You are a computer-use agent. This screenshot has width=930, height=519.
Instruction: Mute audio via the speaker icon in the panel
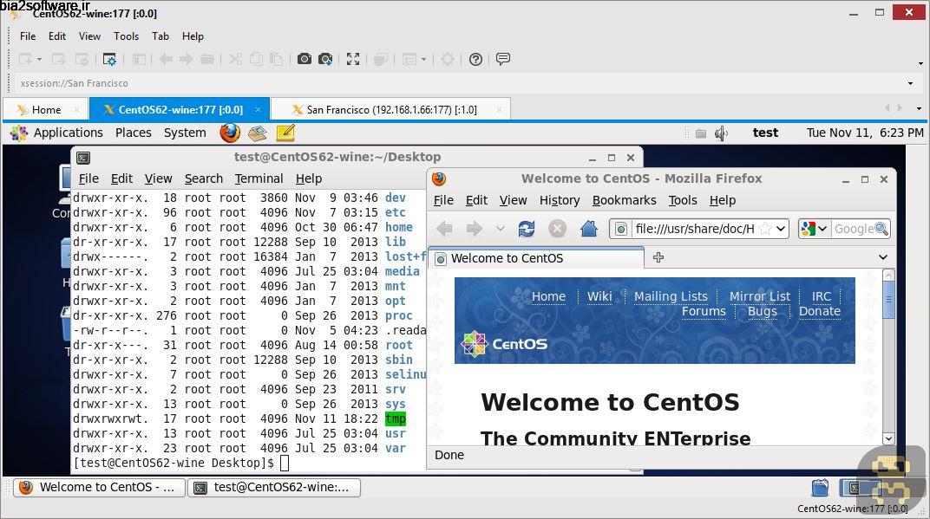click(x=722, y=133)
